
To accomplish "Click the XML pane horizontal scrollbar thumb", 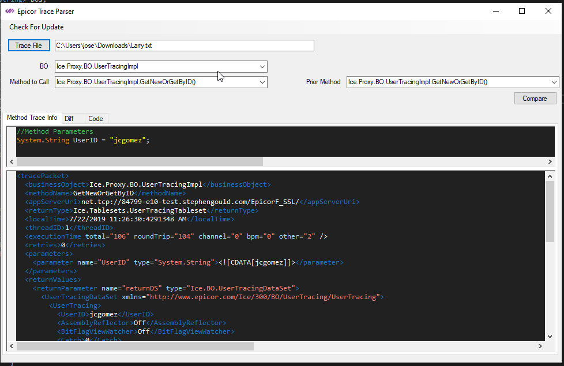I will [x=136, y=346].
